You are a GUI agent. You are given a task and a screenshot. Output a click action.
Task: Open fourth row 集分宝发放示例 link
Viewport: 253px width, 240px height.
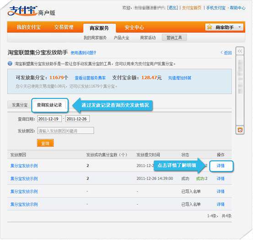pyautogui.click(x=24, y=204)
